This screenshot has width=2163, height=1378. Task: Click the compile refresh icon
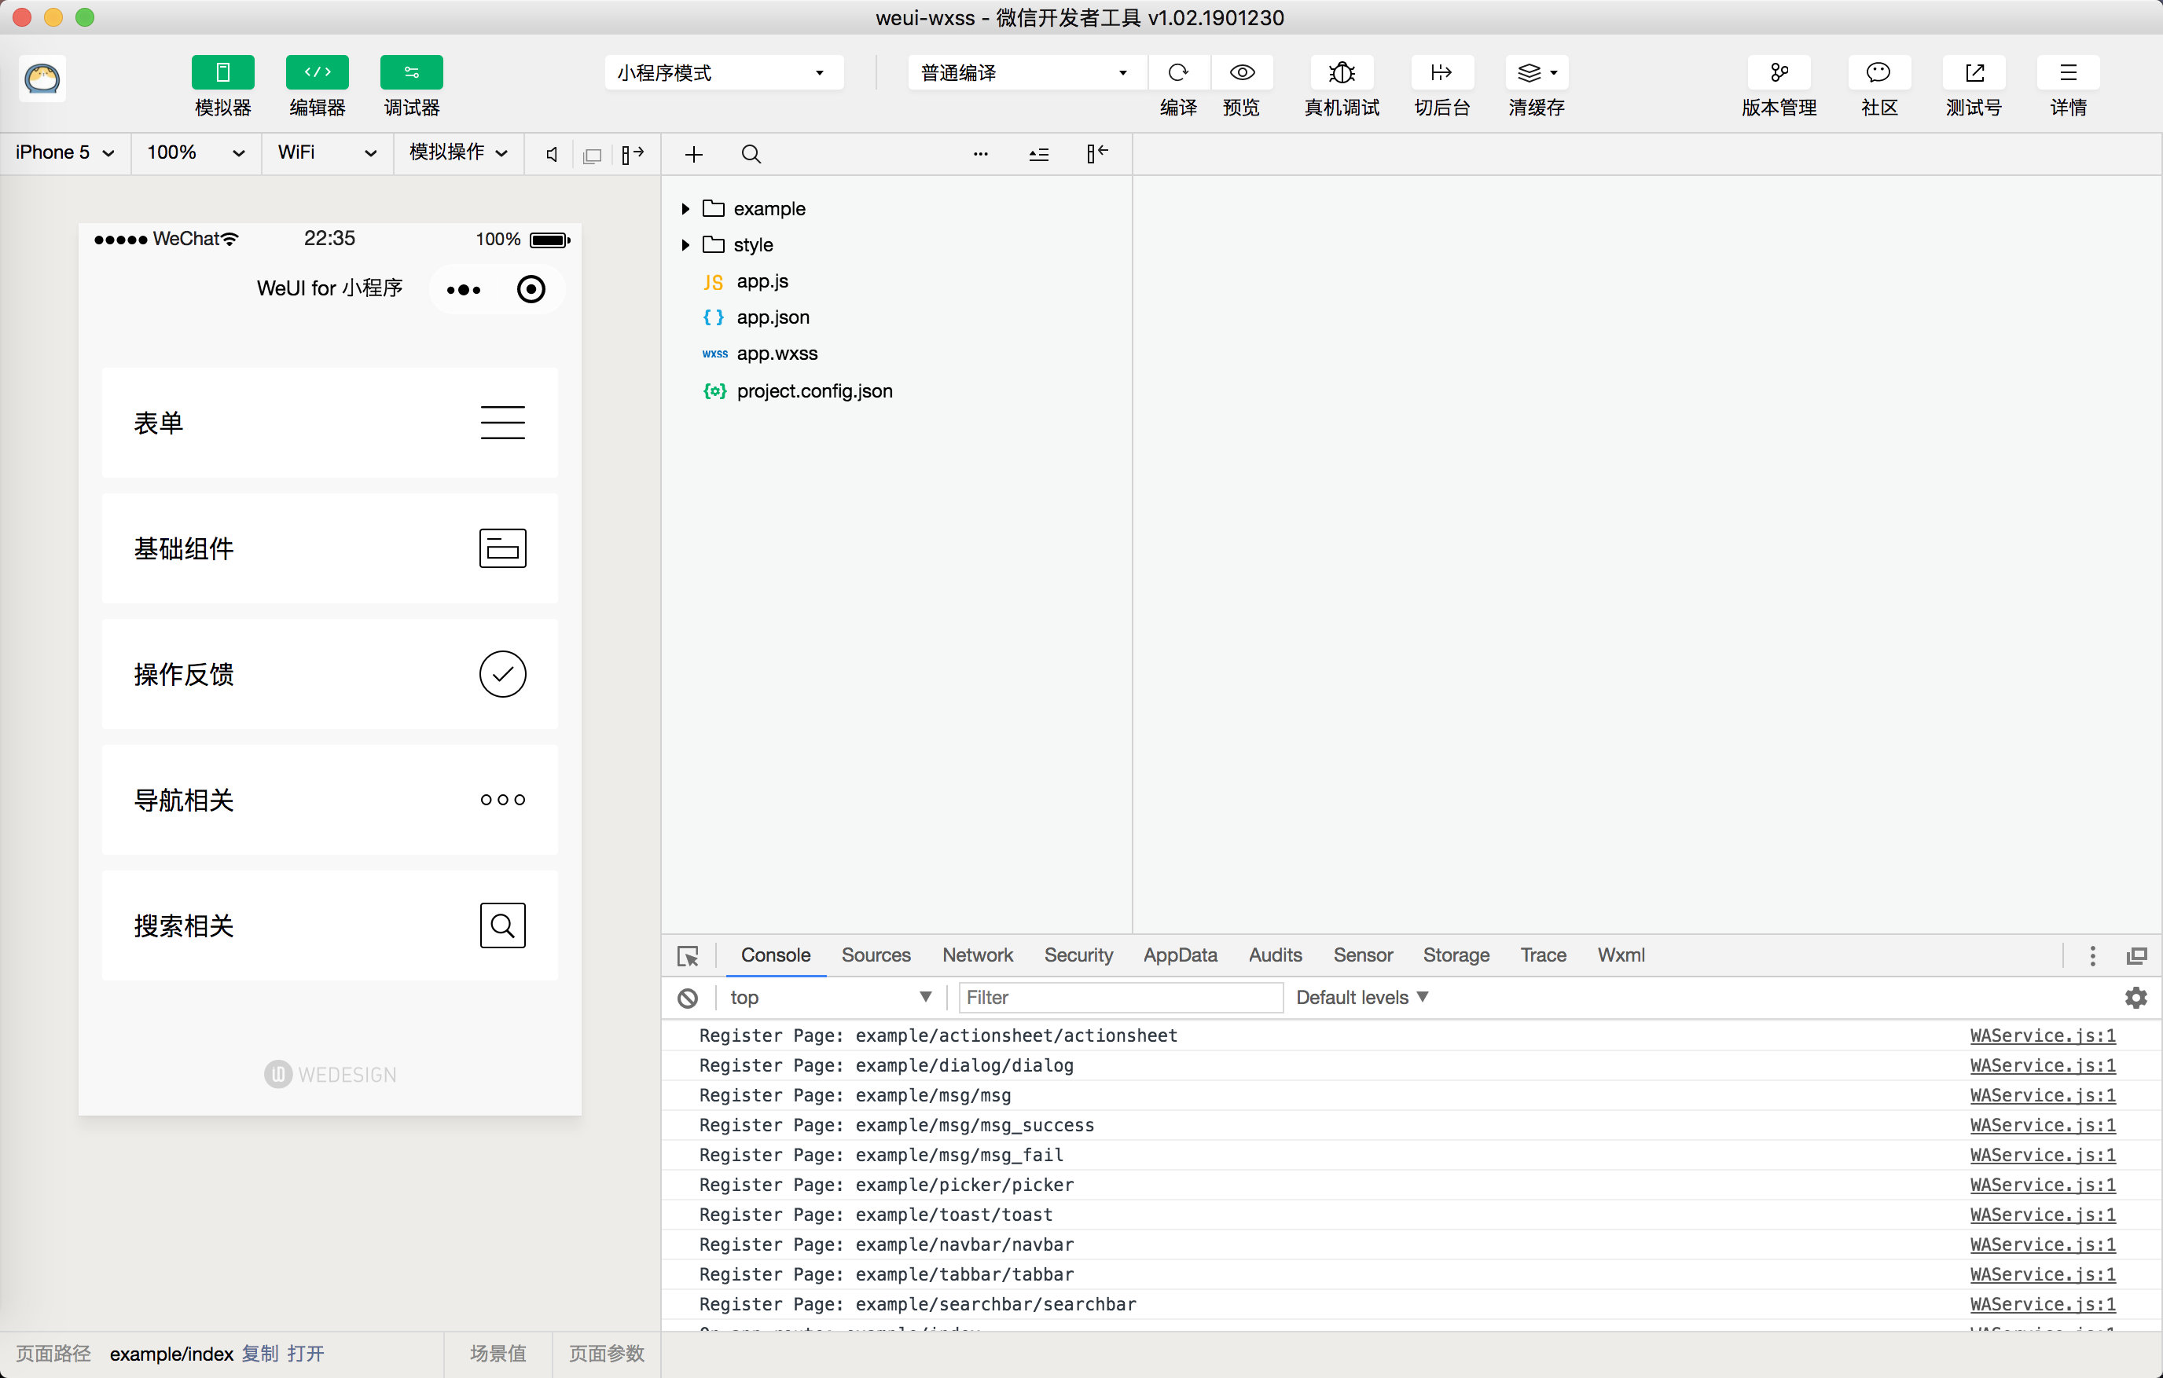[1177, 73]
